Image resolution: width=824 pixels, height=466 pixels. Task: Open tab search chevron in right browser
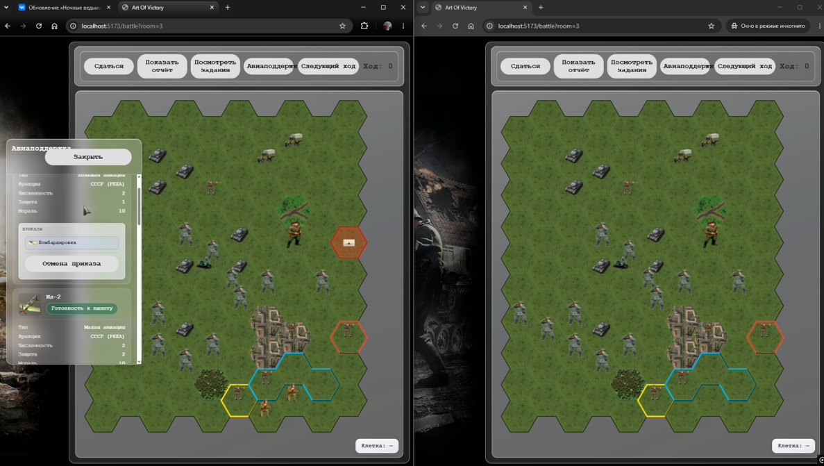423,8
